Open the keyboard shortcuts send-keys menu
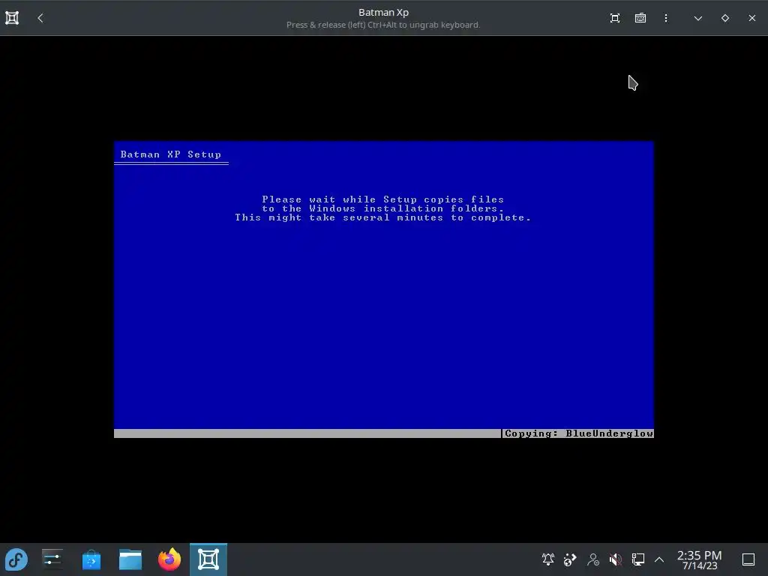Screen dimensions: 768x576 (640, 18)
